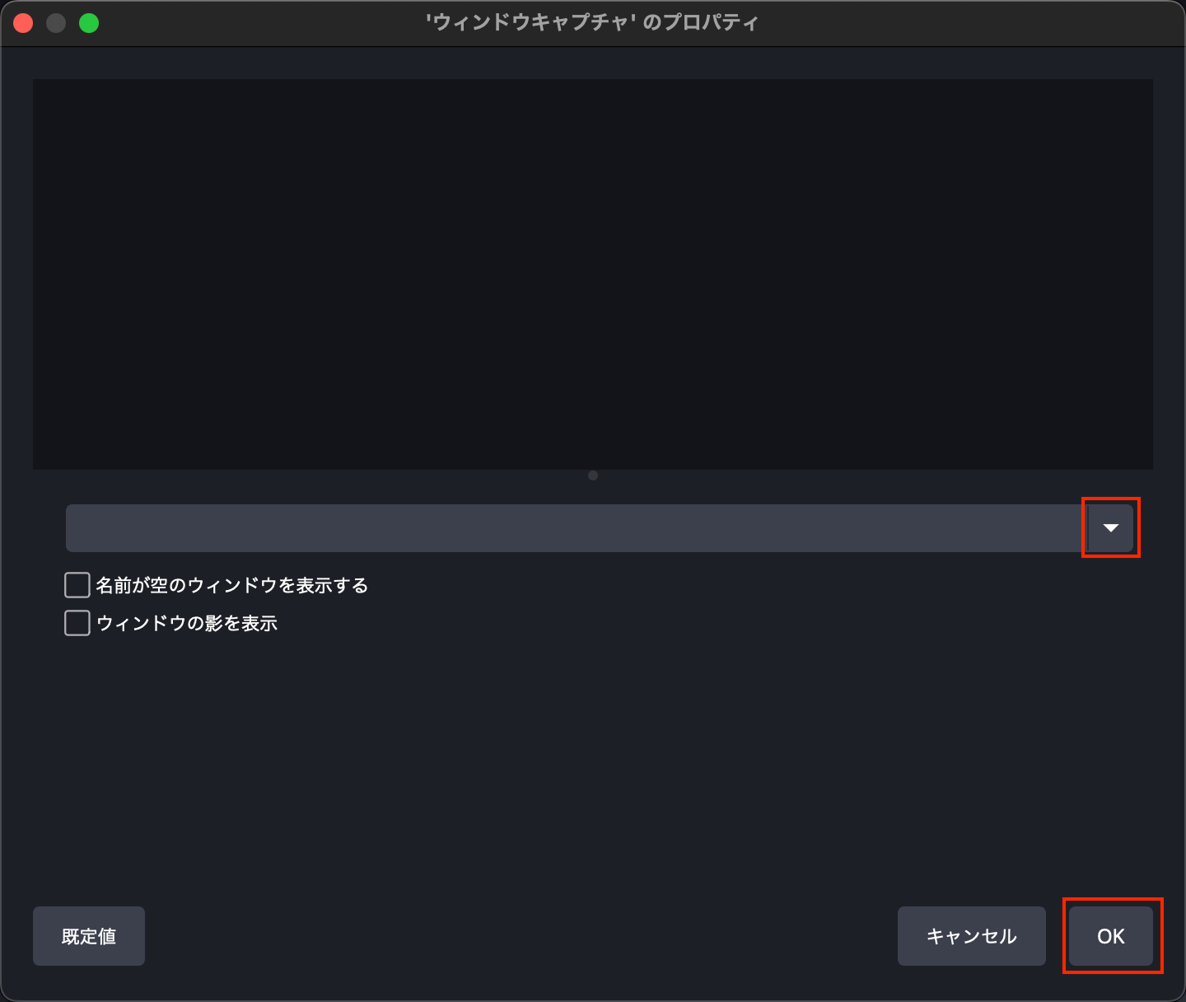Enable 名前が空のウィンドウを表示する checkbox
This screenshot has width=1186, height=1002.
point(77,585)
